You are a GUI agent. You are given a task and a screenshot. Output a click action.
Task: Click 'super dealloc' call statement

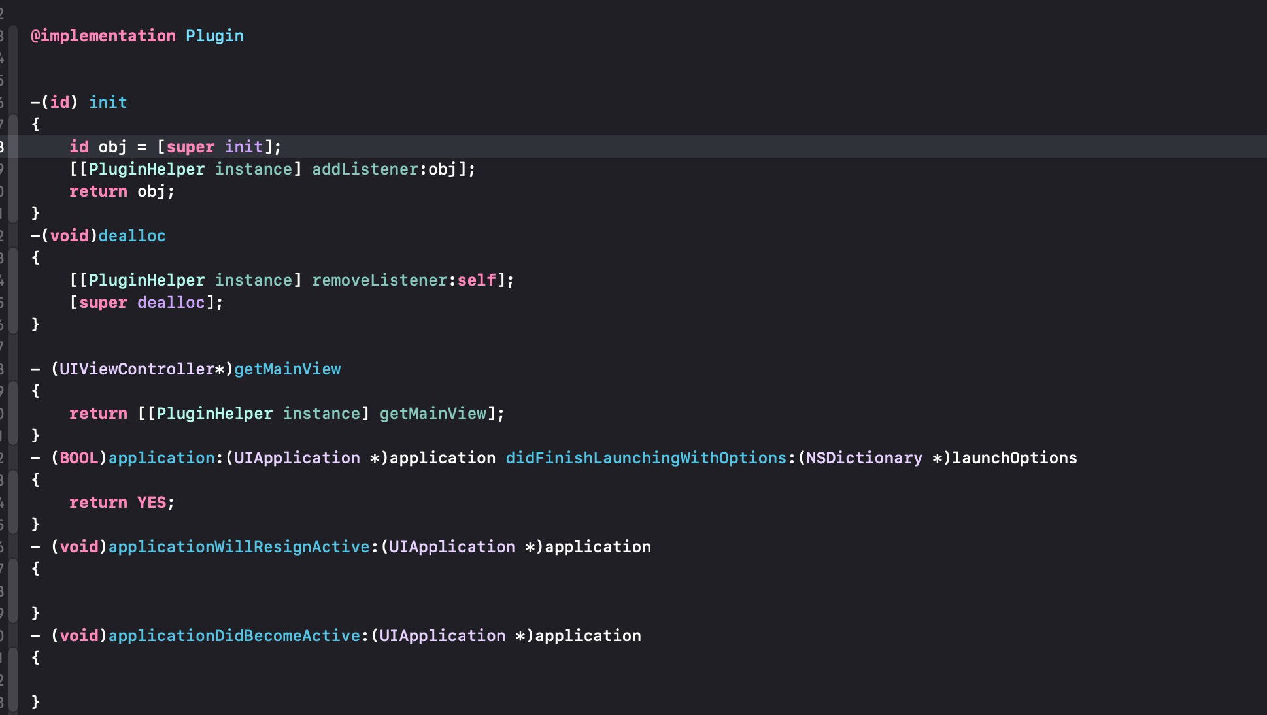point(146,303)
